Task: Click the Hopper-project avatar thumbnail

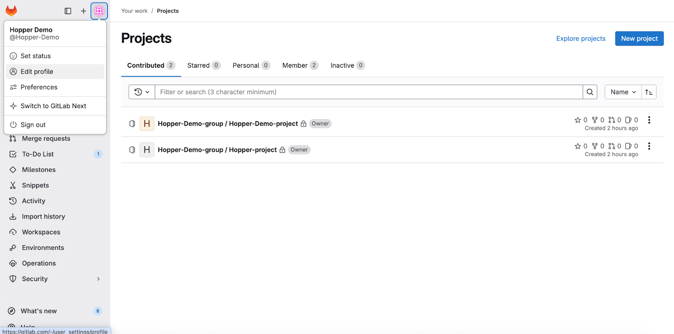Action: pyautogui.click(x=147, y=150)
